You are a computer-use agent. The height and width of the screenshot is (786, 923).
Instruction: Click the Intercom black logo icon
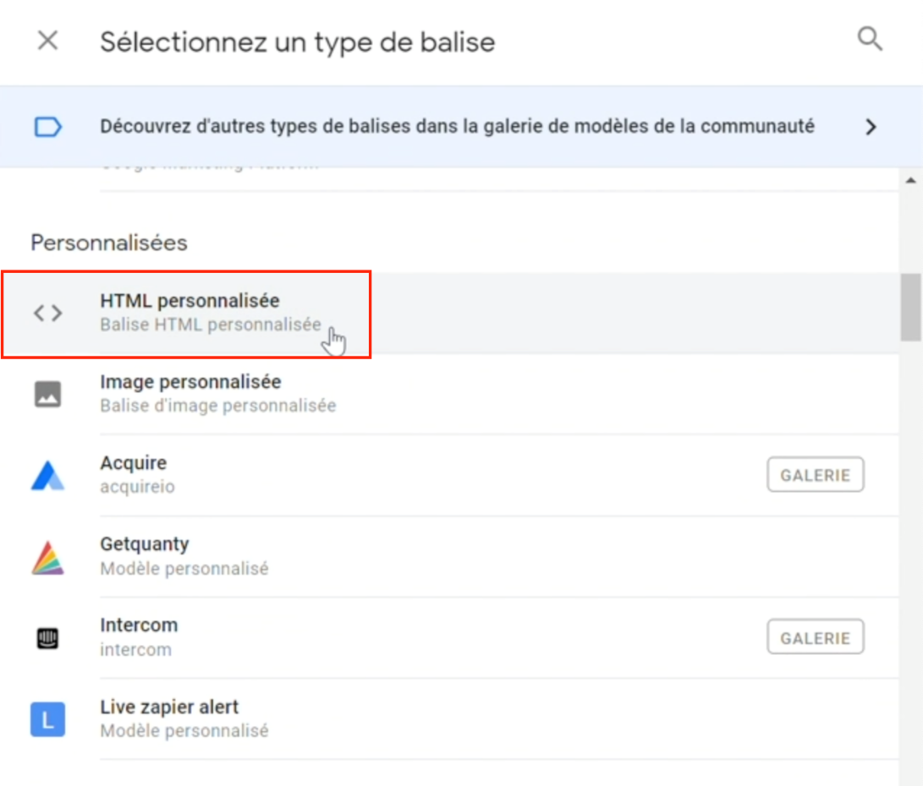47,638
